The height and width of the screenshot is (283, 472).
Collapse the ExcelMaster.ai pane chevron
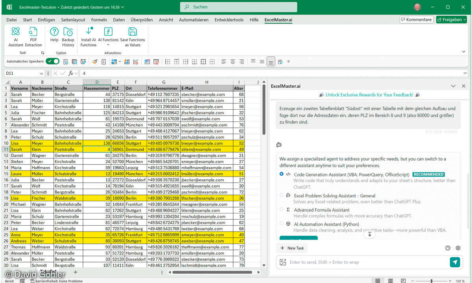[453, 86]
